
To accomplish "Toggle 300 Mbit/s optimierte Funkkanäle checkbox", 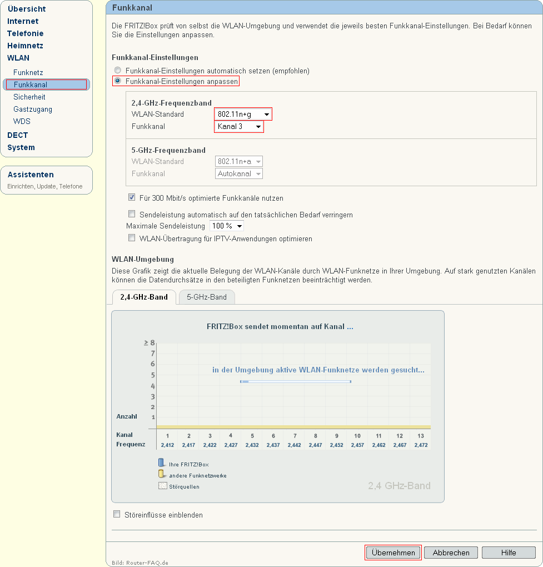I will 132,197.
